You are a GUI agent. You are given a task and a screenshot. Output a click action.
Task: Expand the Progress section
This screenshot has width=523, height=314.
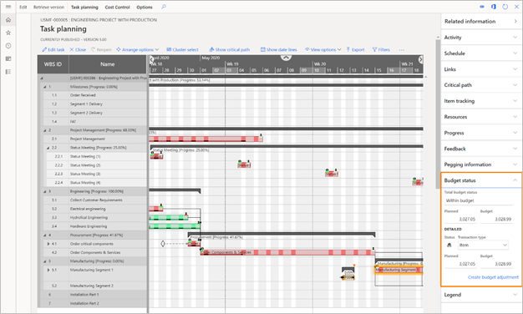tap(480, 133)
